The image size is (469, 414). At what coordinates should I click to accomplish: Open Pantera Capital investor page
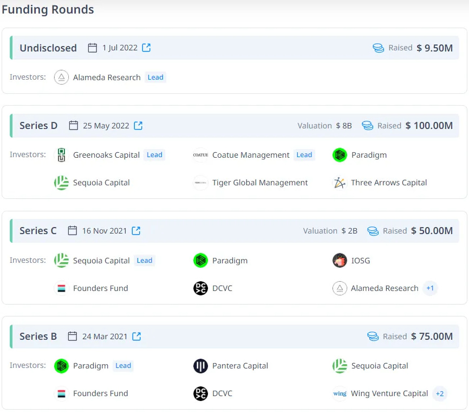tap(240, 366)
